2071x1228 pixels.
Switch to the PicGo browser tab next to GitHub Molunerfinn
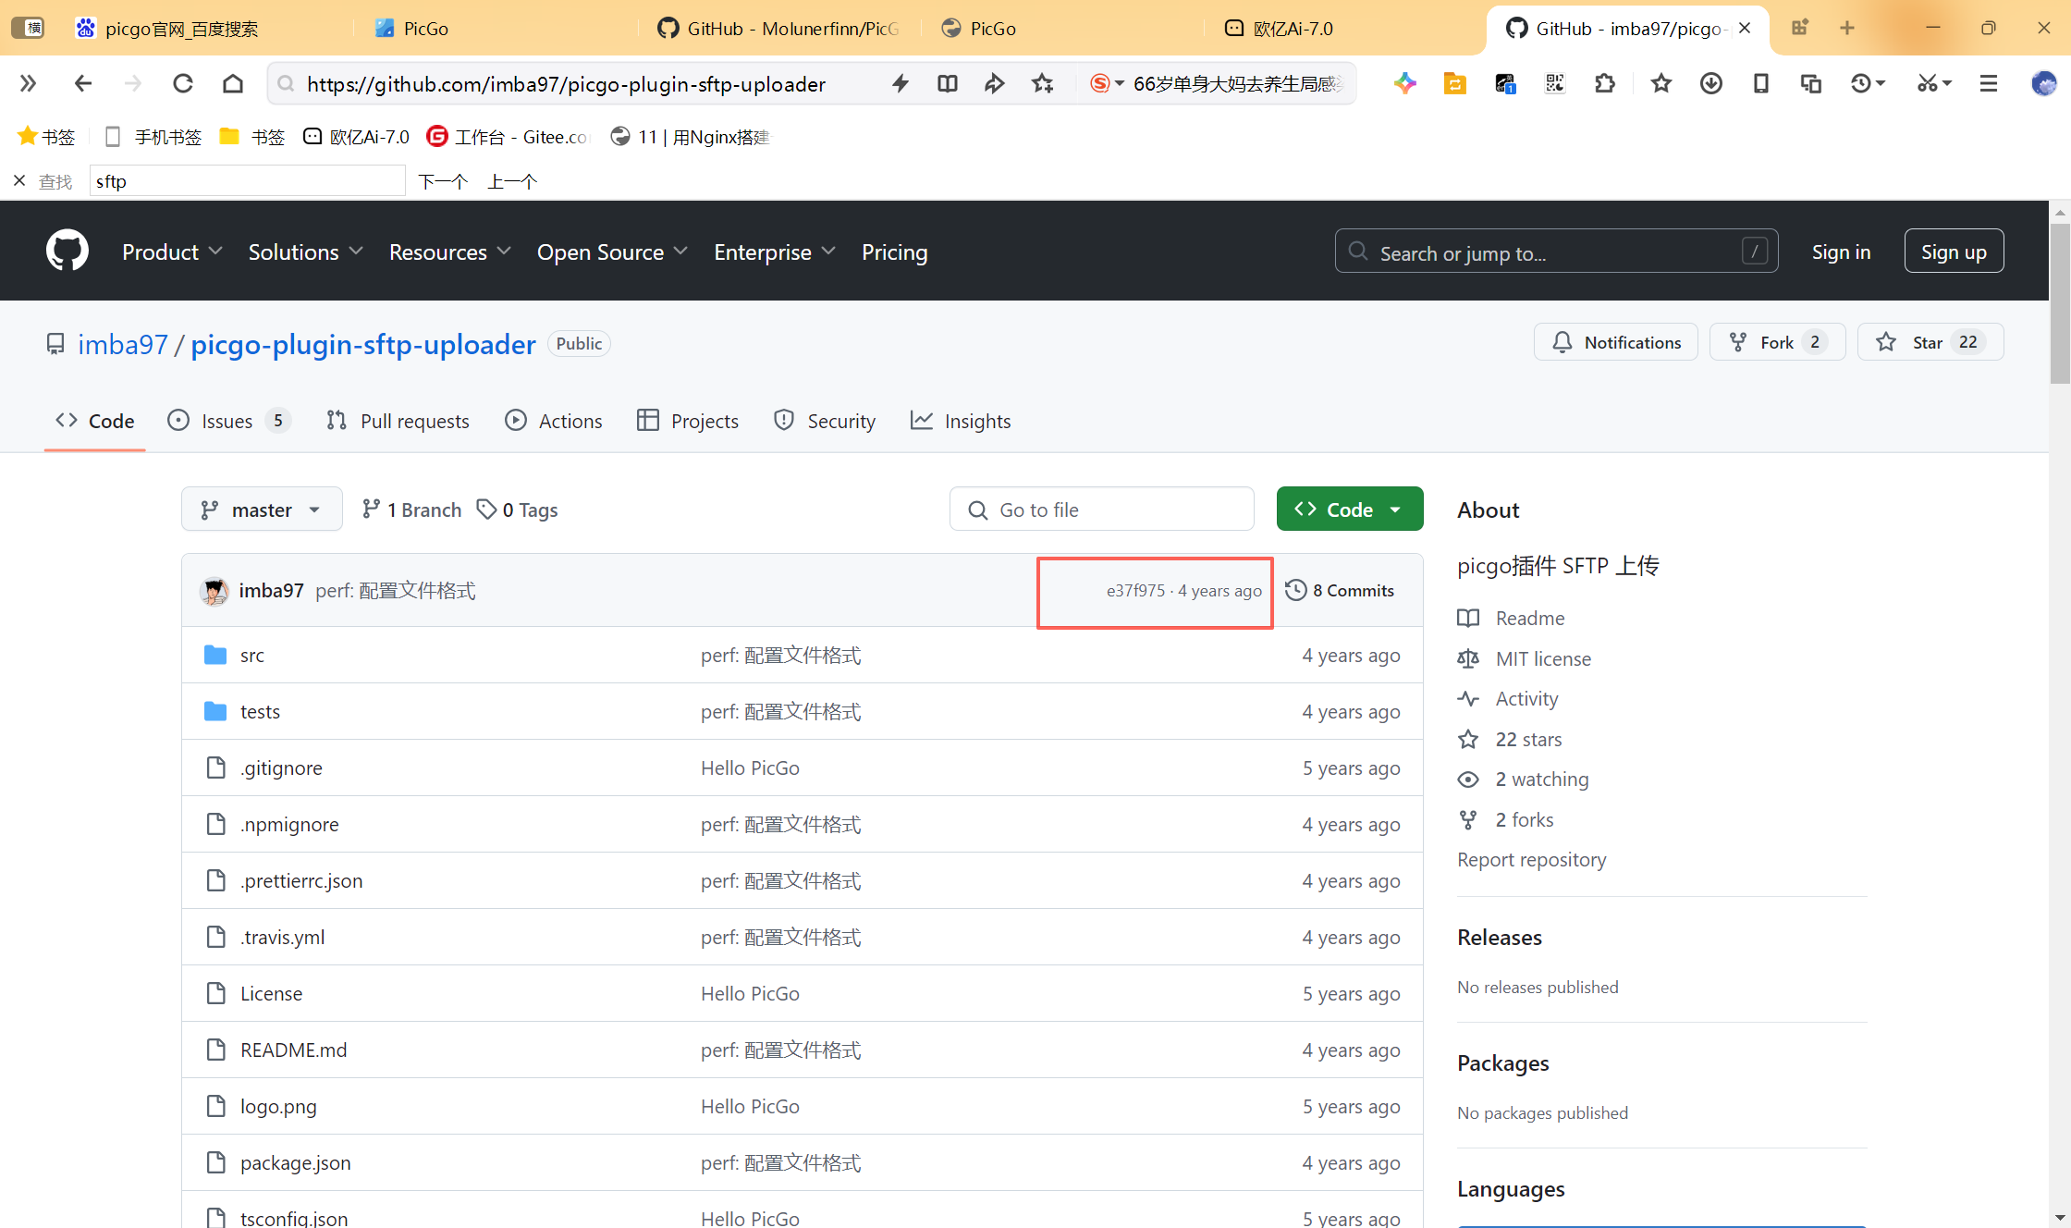click(x=1063, y=28)
